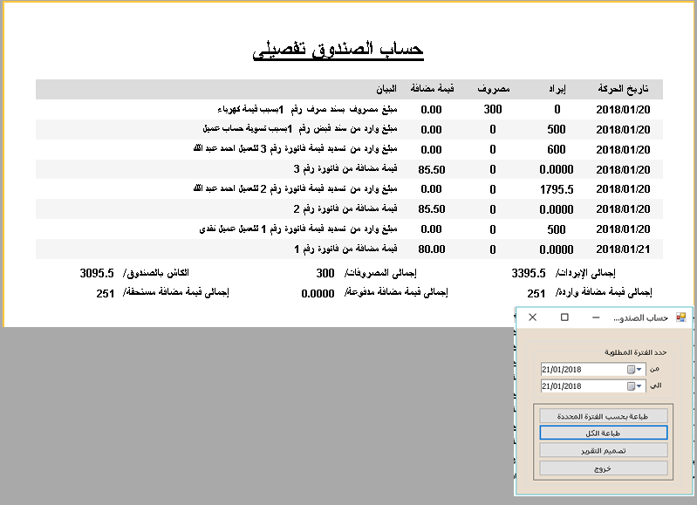Viewport: 697px width, 505px height.
Task: Click the الى date input showing 21/01/2018
Action: point(593,386)
